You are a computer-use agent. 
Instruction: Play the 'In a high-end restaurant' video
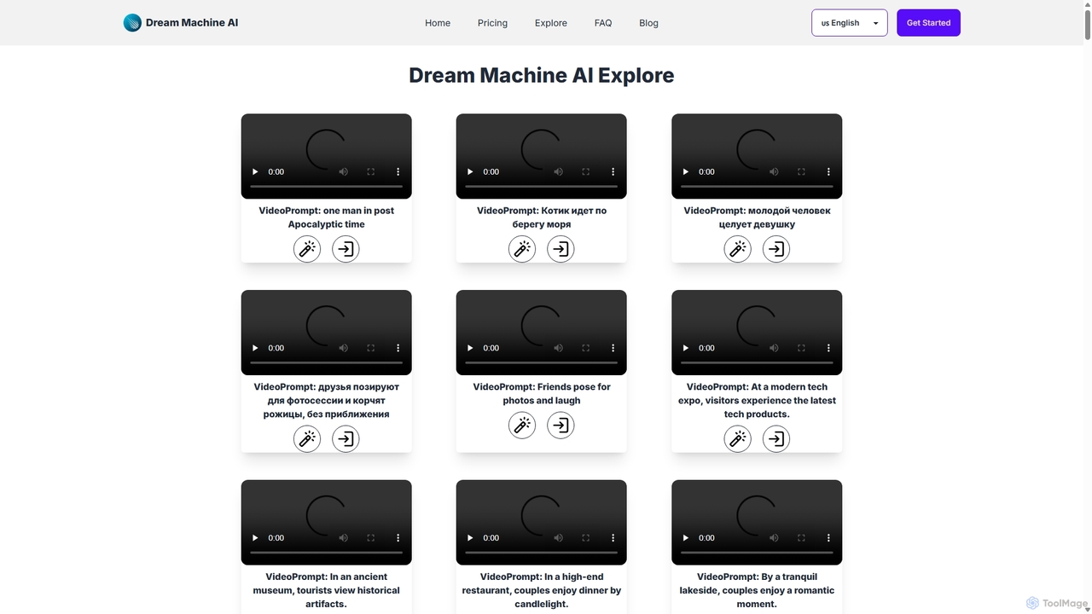470,538
